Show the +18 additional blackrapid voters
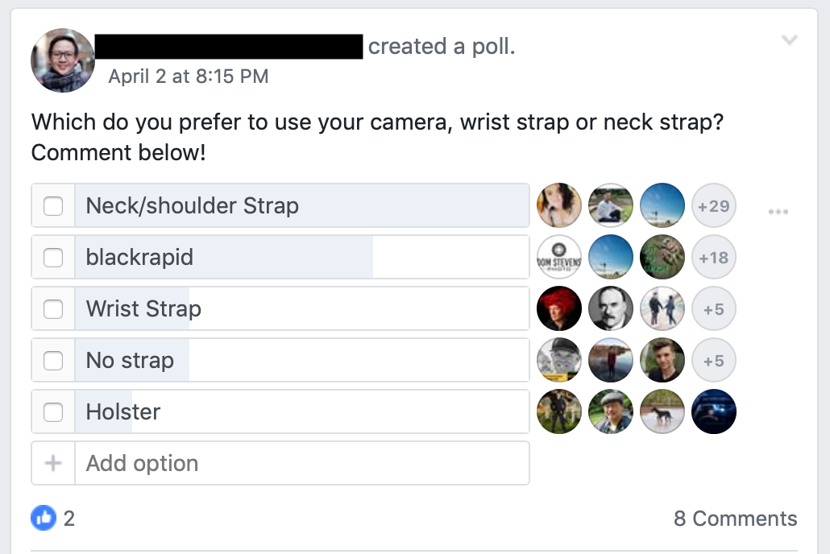The height and width of the screenshot is (554, 830). click(x=714, y=258)
